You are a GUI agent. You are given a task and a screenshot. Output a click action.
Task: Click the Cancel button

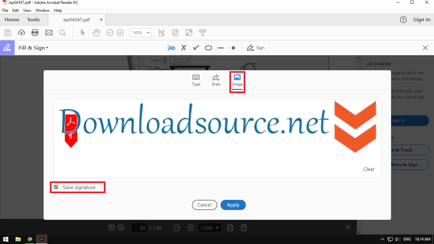pyautogui.click(x=205, y=205)
